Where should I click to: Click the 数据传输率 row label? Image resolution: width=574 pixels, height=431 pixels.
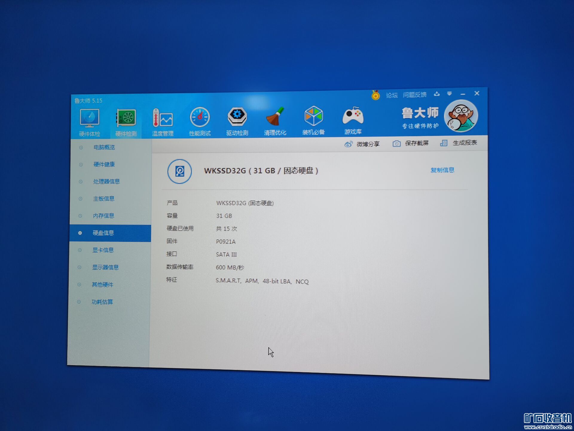tap(180, 267)
